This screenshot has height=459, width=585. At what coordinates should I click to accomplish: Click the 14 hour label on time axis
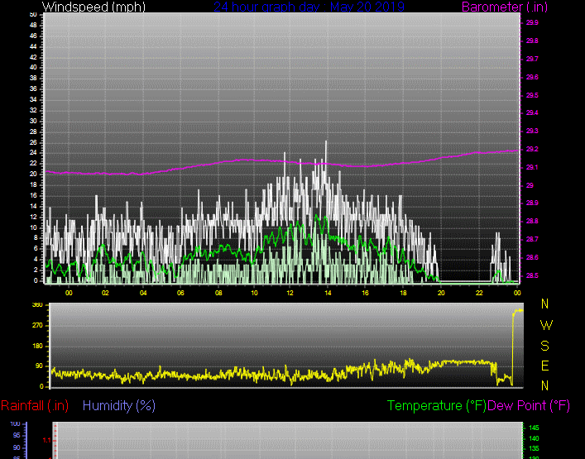click(328, 293)
